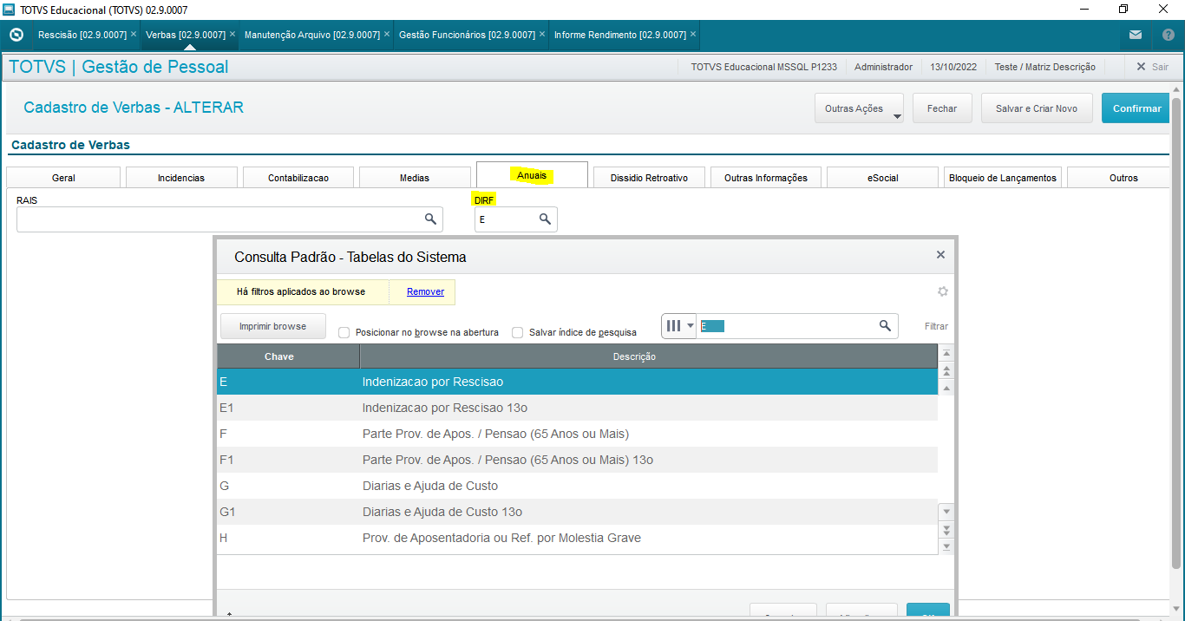Image resolution: width=1185 pixels, height=621 pixels.
Task: Open the Dissidio Retroativo tab
Action: pos(649,177)
